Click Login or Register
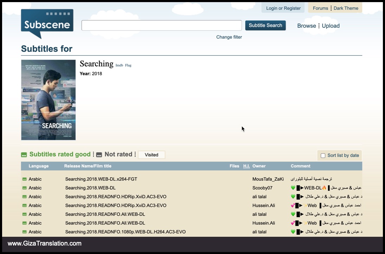 click(x=283, y=8)
